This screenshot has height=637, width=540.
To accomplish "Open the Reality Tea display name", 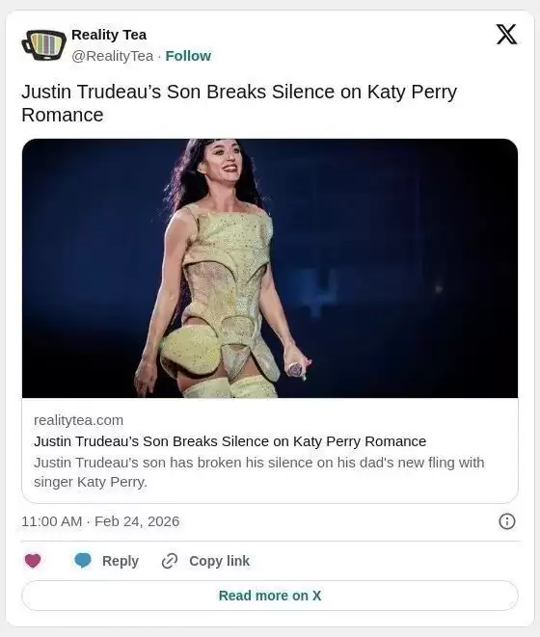I will click(x=109, y=35).
